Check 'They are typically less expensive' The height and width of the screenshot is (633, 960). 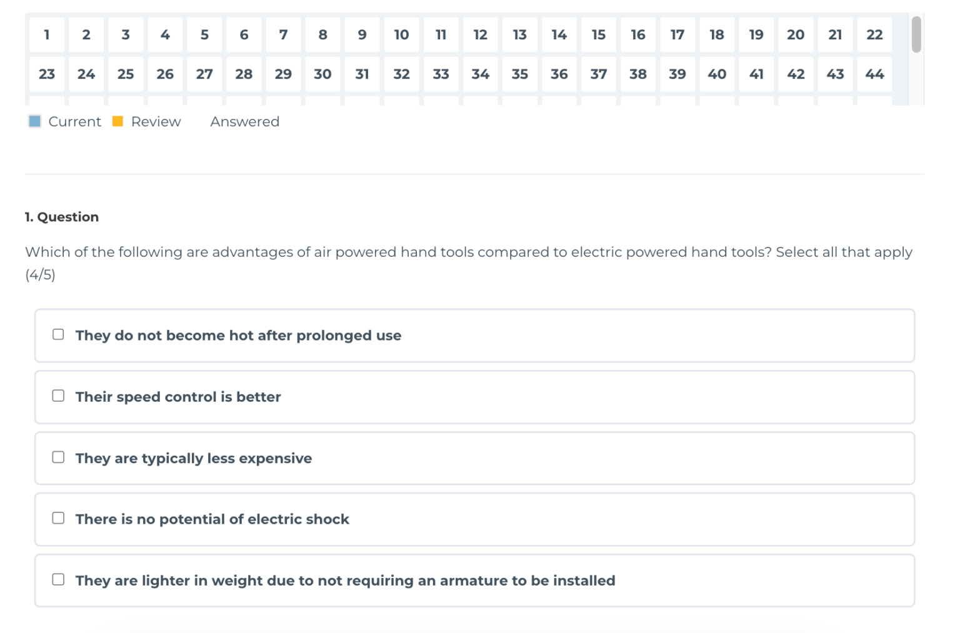point(58,457)
